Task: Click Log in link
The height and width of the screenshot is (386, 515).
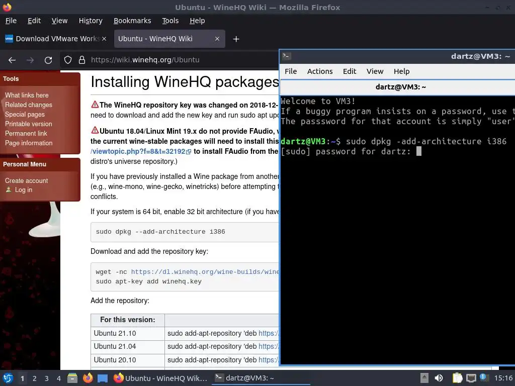Action: [24, 189]
